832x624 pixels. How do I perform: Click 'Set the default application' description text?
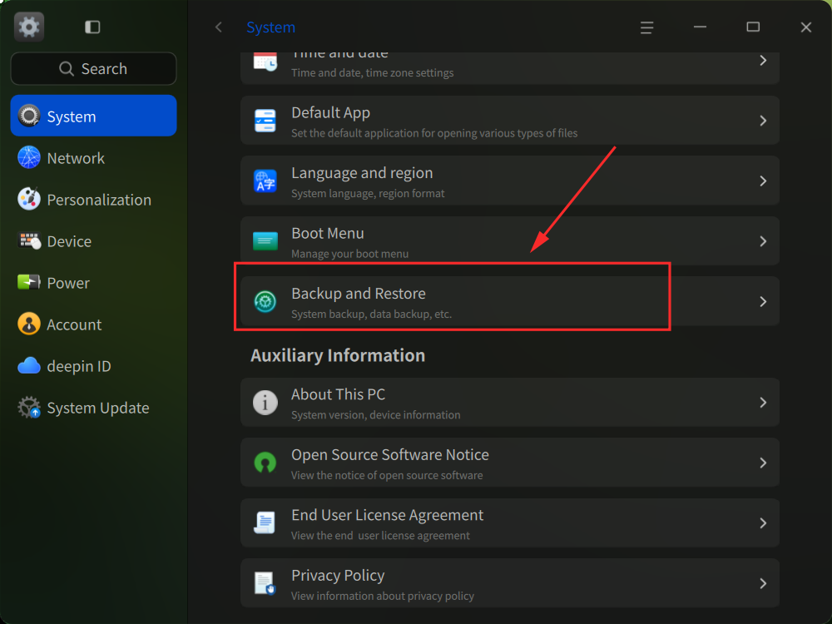tap(434, 133)
